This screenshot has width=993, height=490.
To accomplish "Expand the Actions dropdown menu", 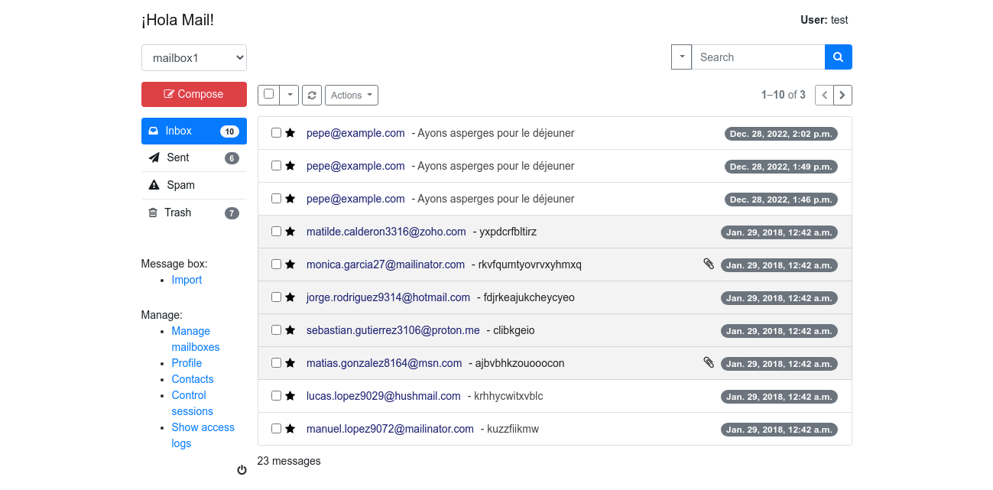I will click(x=352, y=95).
